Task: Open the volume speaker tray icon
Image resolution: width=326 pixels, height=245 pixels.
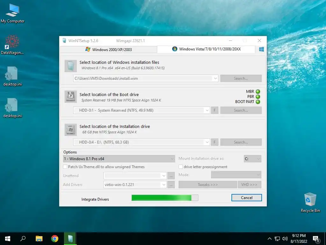Action: pos(285,239)
